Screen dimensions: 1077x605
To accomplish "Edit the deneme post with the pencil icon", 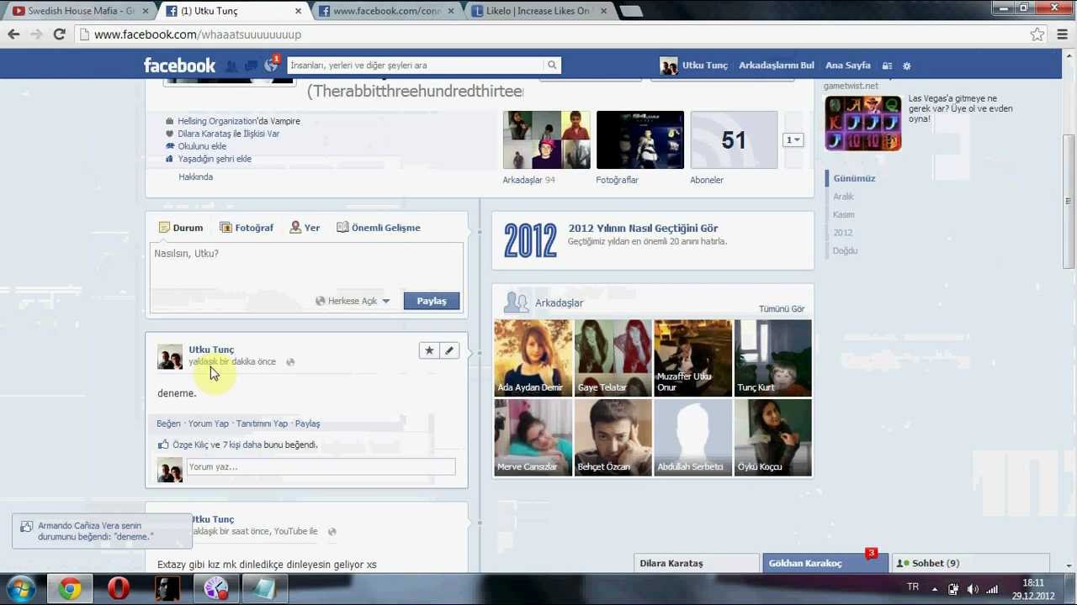I will click(449, 350).
